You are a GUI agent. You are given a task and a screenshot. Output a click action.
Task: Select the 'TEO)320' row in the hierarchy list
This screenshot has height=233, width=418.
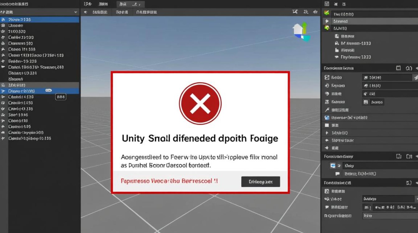tap(39, 31)
